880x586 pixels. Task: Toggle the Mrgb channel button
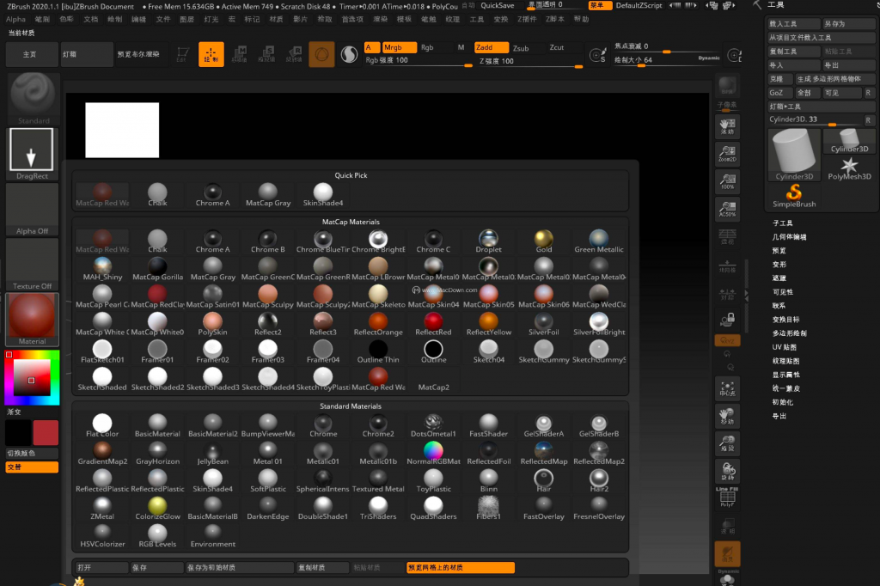[399, 48]
